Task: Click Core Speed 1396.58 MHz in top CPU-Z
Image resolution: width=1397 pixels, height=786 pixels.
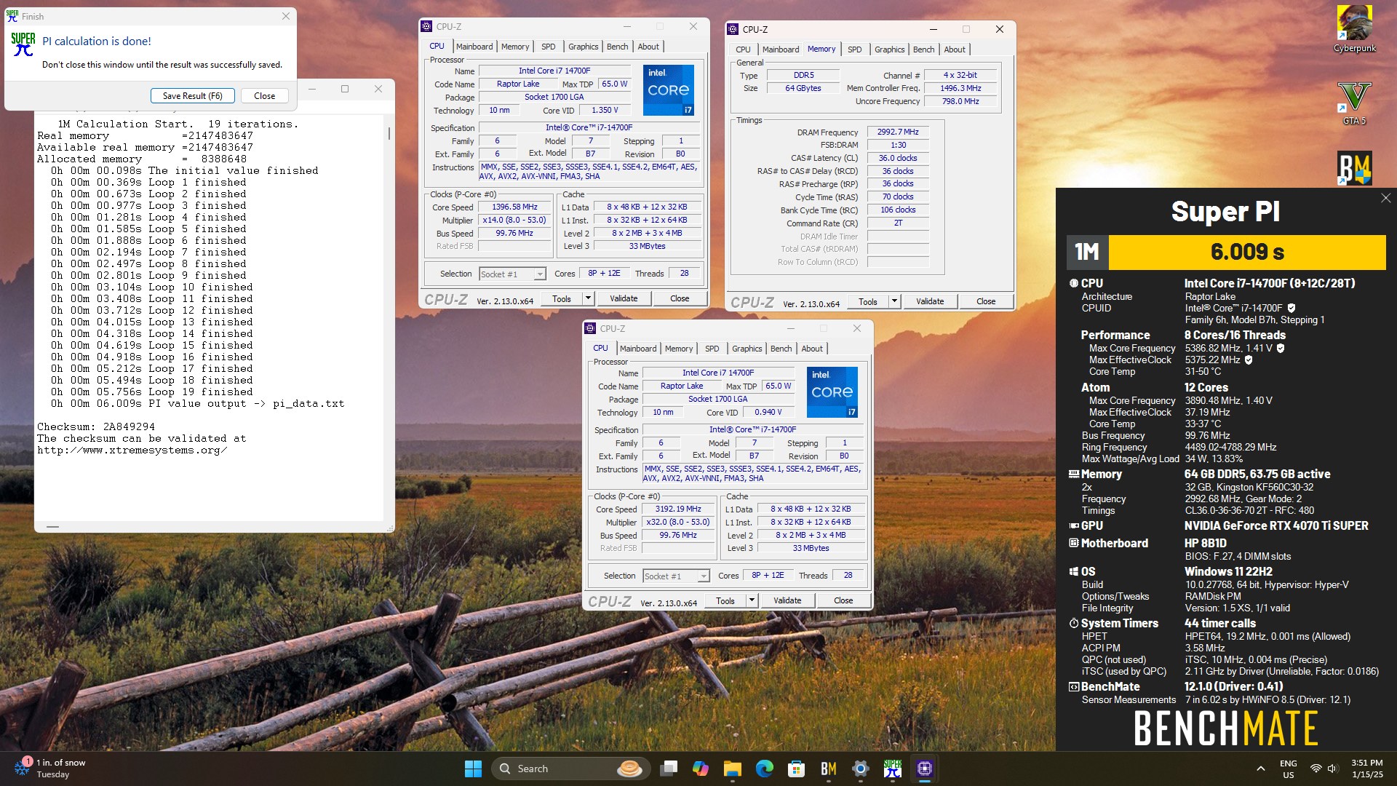Action: point(514,207)
